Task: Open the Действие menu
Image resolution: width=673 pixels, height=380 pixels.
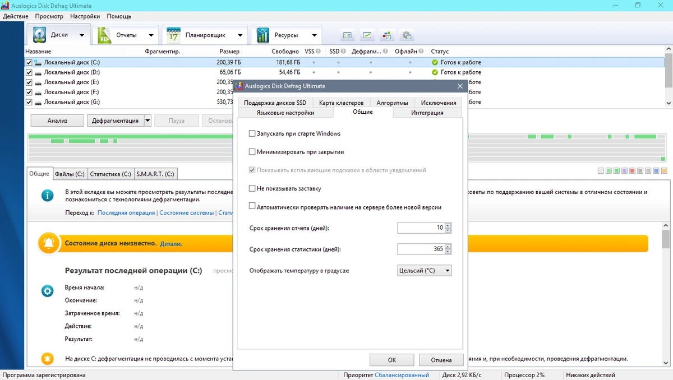Action: click(x=16, y=16)
